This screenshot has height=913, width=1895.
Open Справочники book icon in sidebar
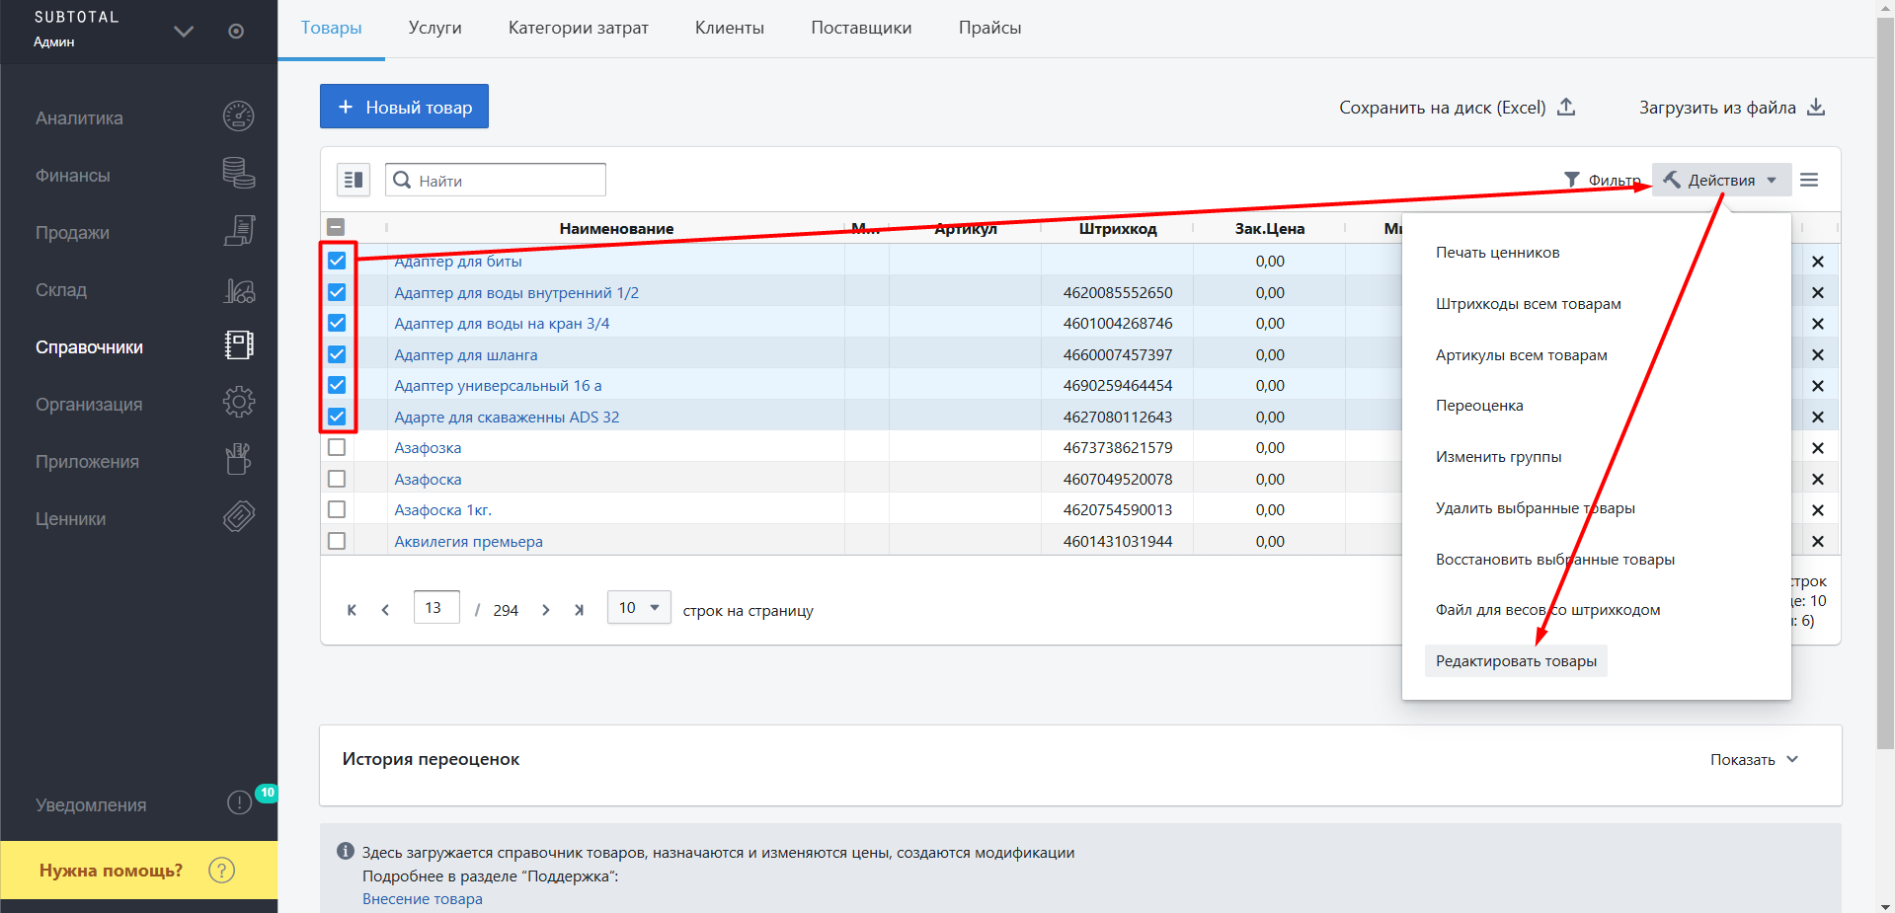point(239,345)
